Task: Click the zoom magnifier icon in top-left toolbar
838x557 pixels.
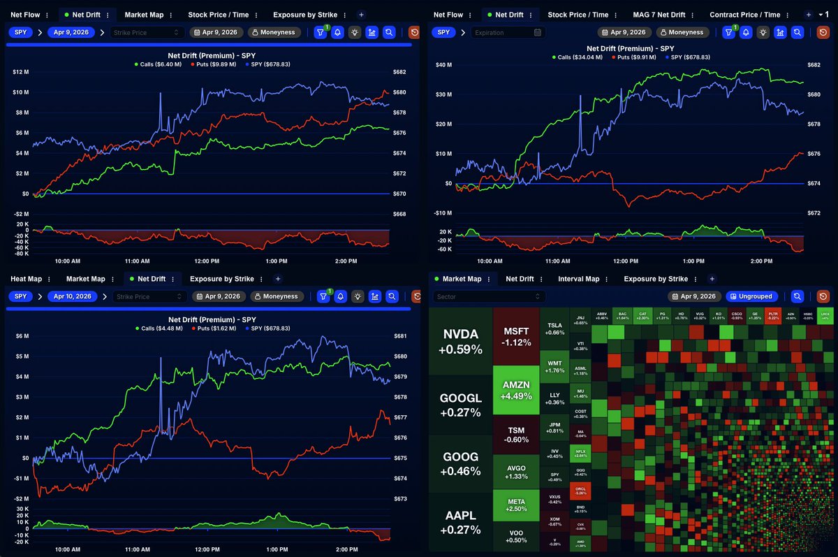Action: [x=391, y=32]
